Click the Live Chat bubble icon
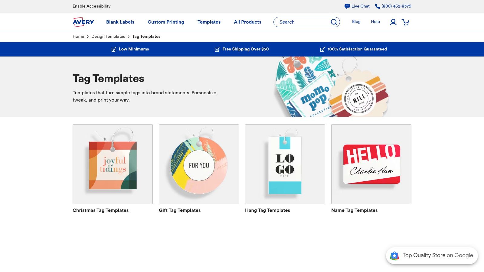The height and width of the screenshot is (272, 484). coord(347,6)
